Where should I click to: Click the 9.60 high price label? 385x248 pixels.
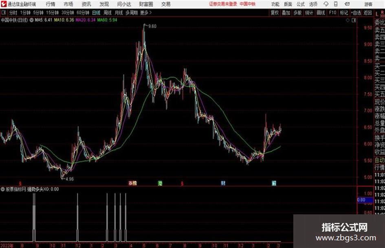coord(152,26)
